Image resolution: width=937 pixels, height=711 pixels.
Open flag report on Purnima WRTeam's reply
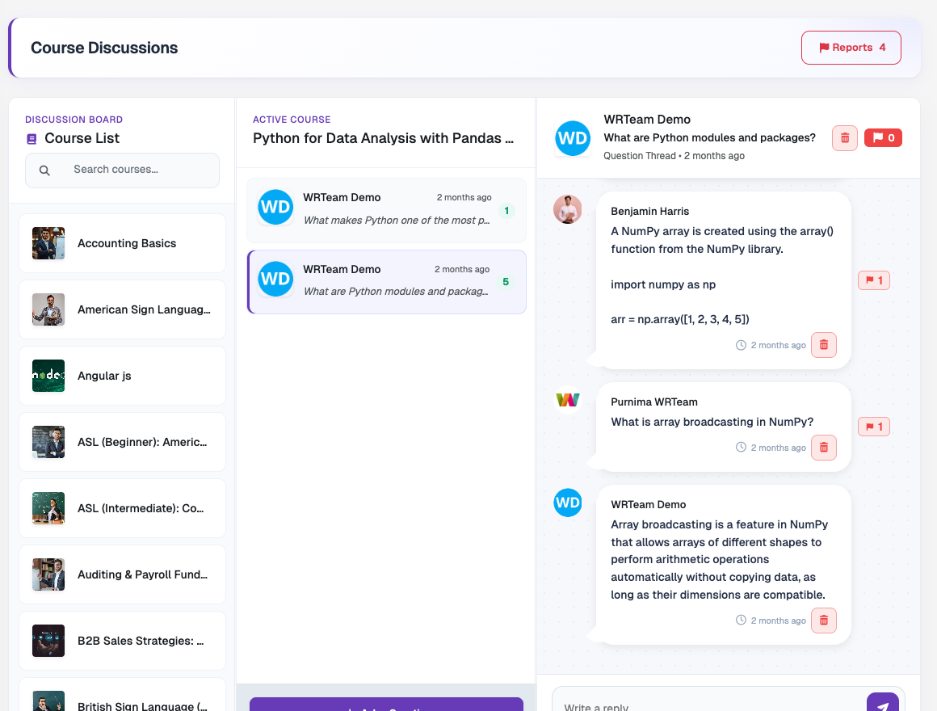tap(874, 427)
